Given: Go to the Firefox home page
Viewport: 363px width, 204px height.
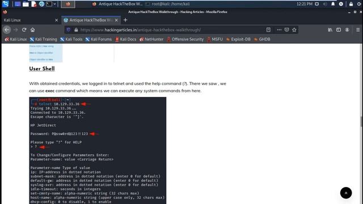Looking at the screenshot, I should pos(33,30).
